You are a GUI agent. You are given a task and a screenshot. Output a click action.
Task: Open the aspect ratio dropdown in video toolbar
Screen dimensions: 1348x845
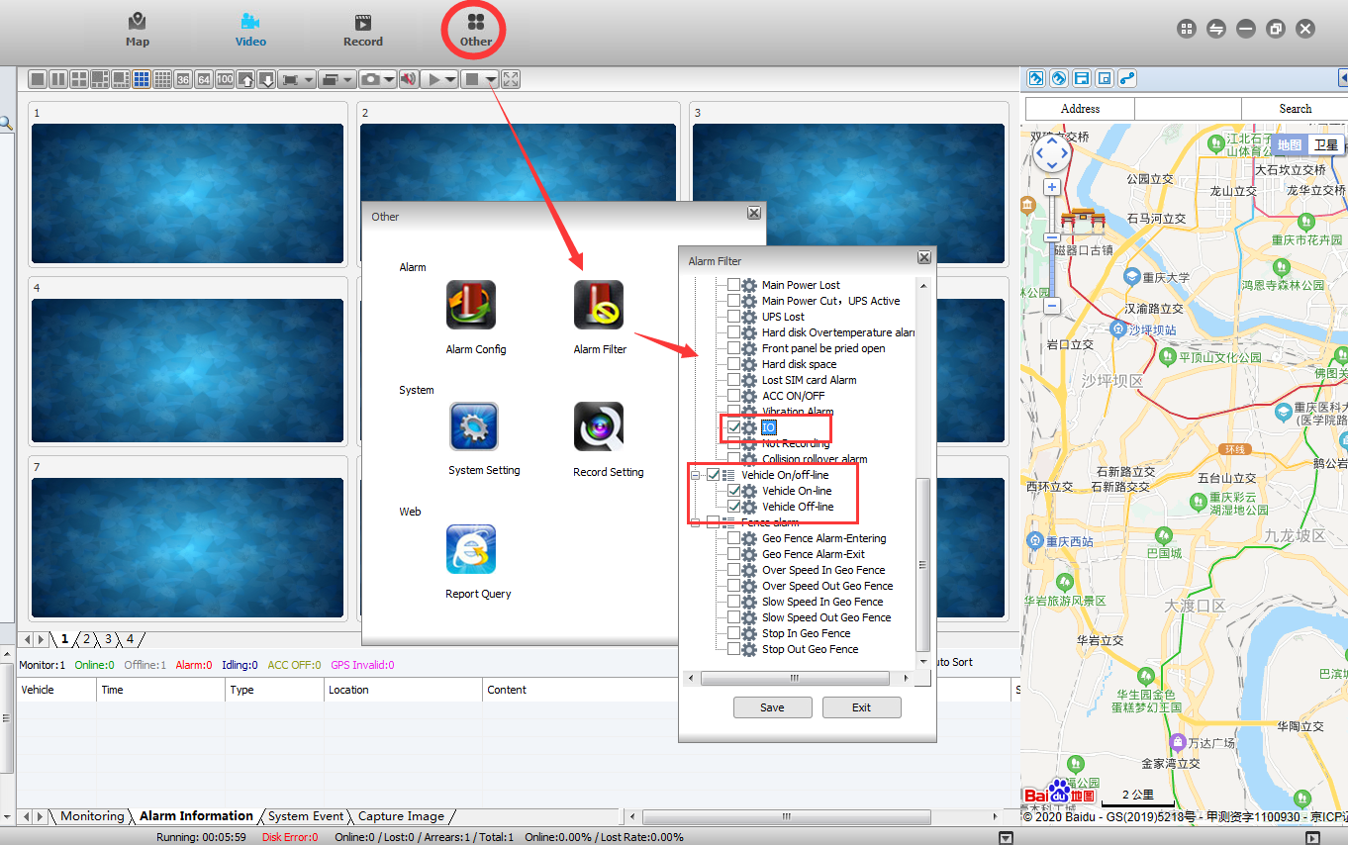[x=309, y=79]
